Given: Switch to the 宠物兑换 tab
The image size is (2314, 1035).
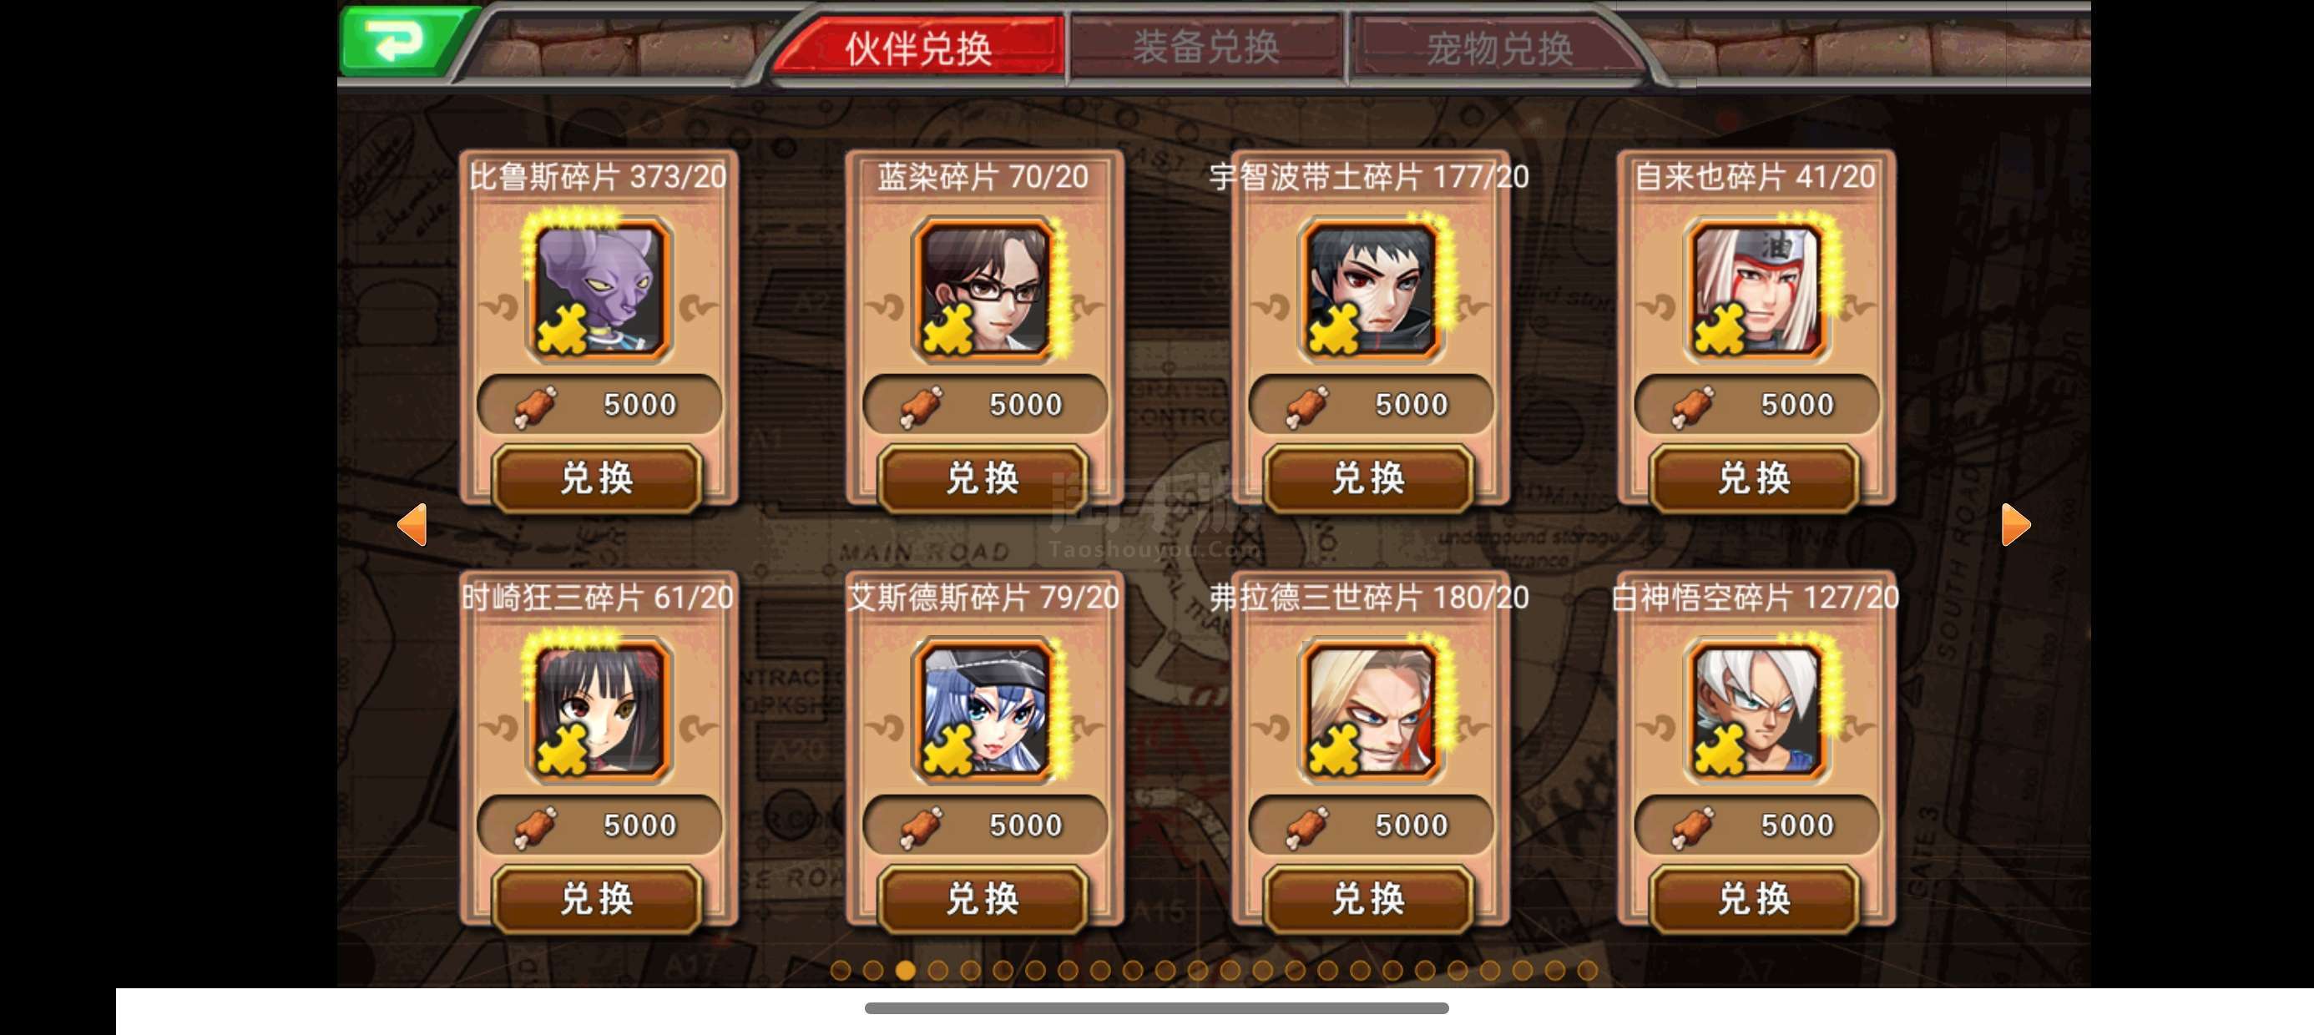Looking at the screenshot, I should pyautogui.click(x=1498, y=48).
